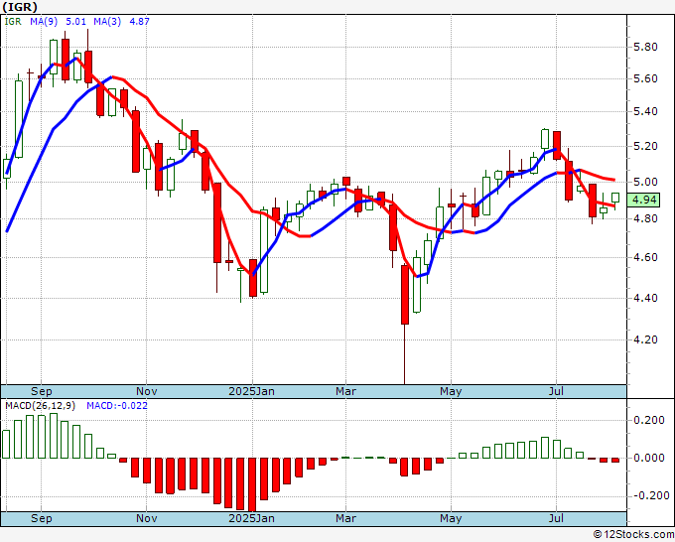Image resolution: width=675 pixels, height=542 pixels.
Task: Click the last green candlestick beside 4.94
Action: pyautogui.click(x=615, y=198)
